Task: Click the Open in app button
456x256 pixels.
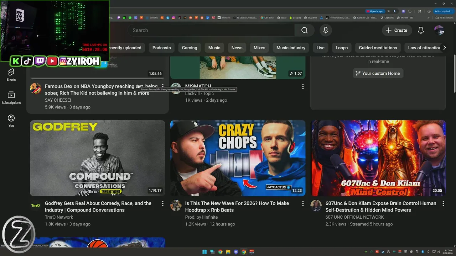Action: click(375, 11)
